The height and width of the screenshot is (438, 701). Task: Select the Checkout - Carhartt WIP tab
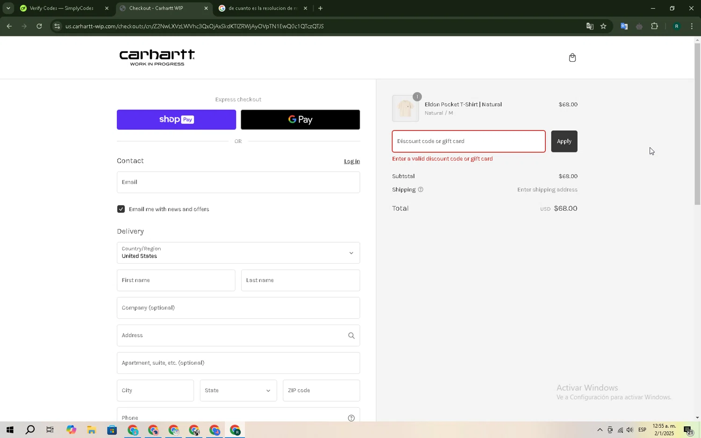pyautogui.click(x=164, y=8)
